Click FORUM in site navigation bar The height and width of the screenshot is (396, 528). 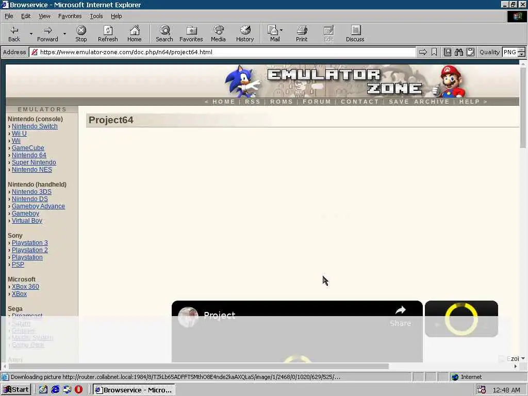[x=317, y=102]
